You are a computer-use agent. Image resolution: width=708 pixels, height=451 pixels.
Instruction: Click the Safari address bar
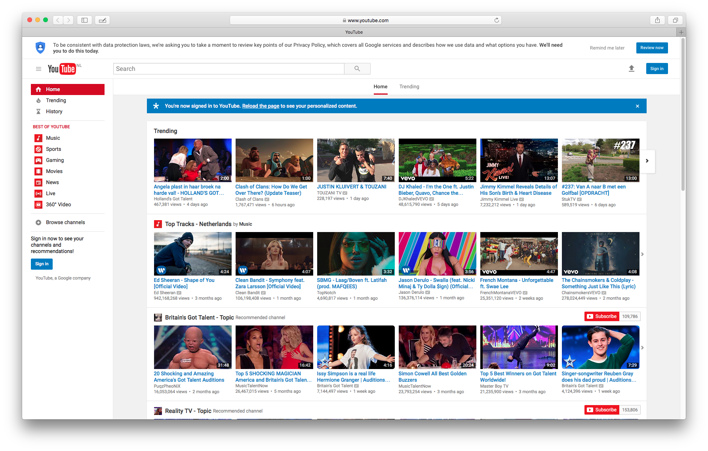tap(365, 20)
